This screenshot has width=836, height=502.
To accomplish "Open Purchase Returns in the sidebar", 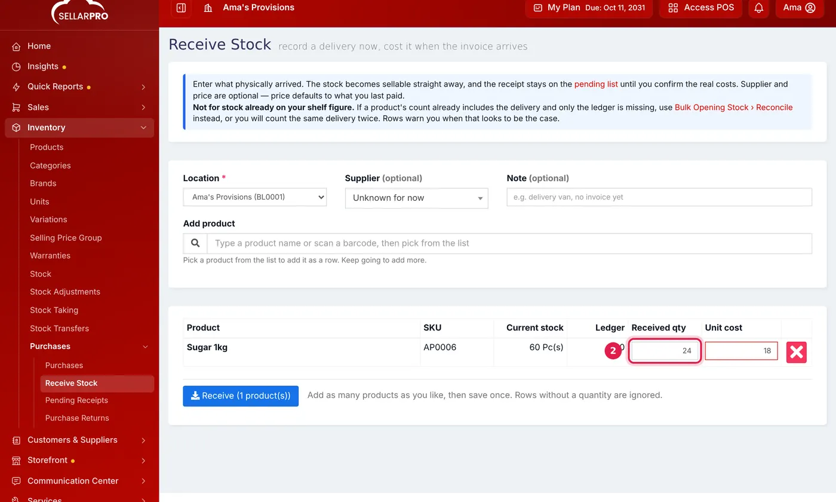I will click(x=77, y=418).
